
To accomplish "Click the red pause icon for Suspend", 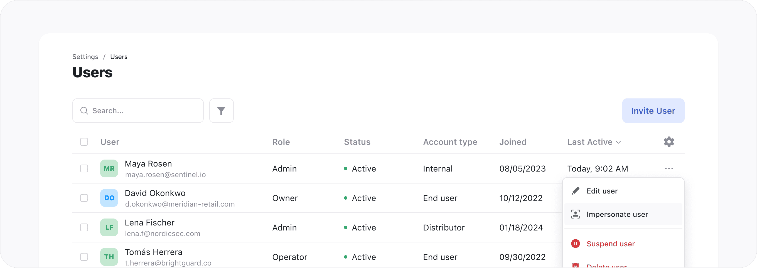I will (575, 244).
